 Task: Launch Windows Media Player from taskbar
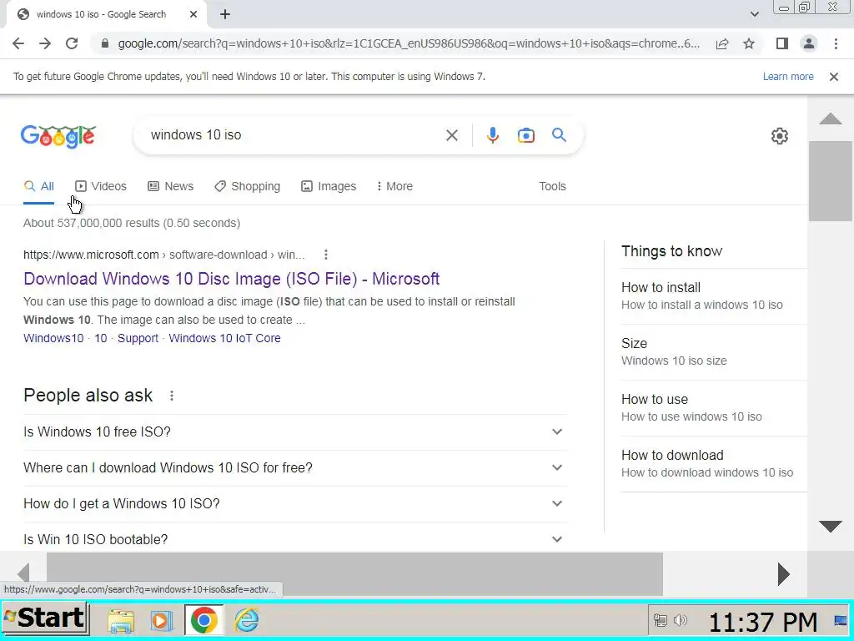161,620
